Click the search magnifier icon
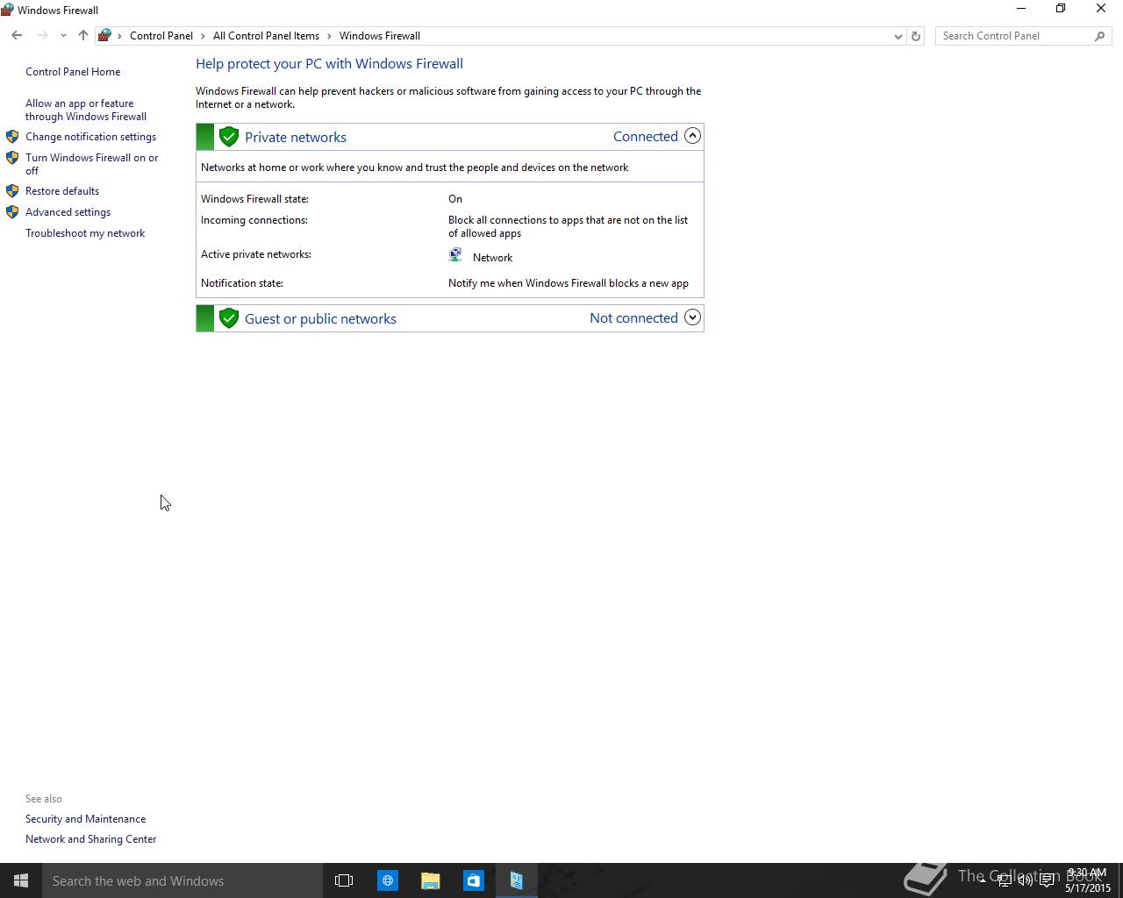1123x898 pixels. 1100,36
